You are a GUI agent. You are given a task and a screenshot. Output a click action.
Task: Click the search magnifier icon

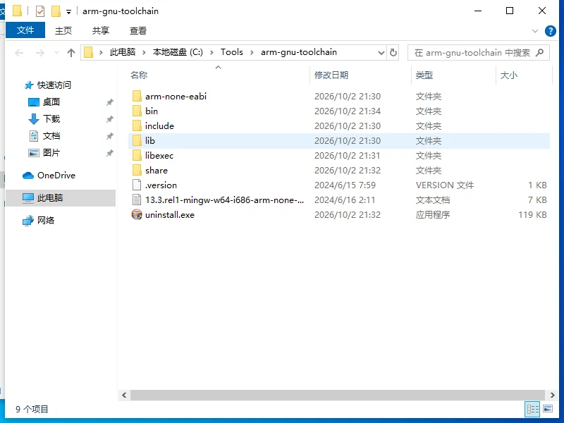click(539, 52)
